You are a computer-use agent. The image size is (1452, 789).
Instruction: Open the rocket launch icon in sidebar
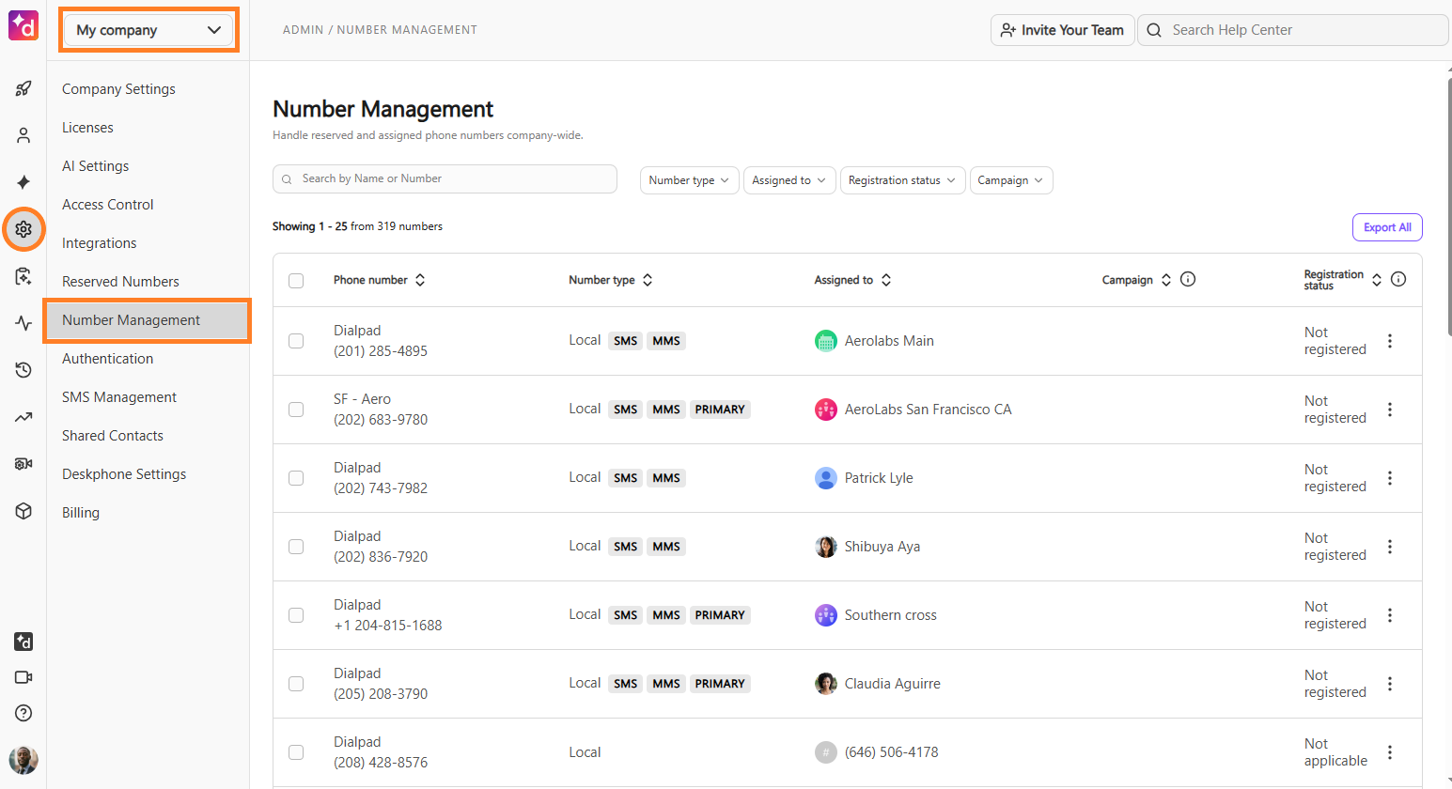point(23,88)
